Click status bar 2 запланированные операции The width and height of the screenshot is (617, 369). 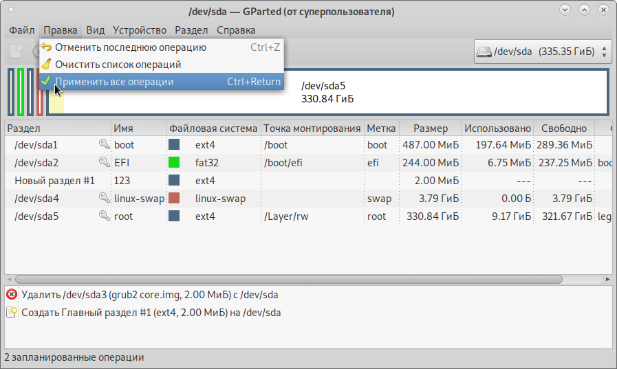(74, 357)
